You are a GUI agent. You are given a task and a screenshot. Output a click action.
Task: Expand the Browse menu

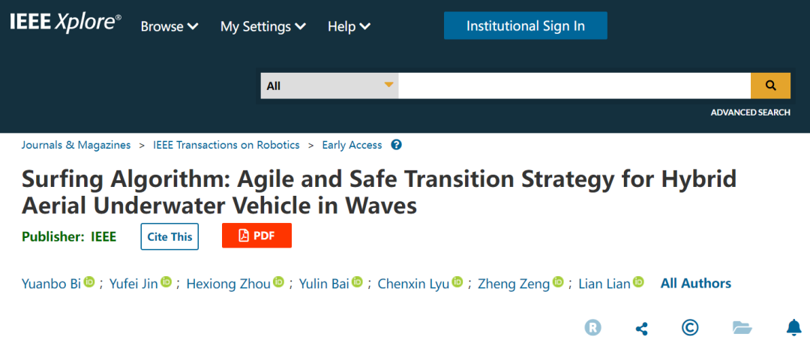point(169,26)
